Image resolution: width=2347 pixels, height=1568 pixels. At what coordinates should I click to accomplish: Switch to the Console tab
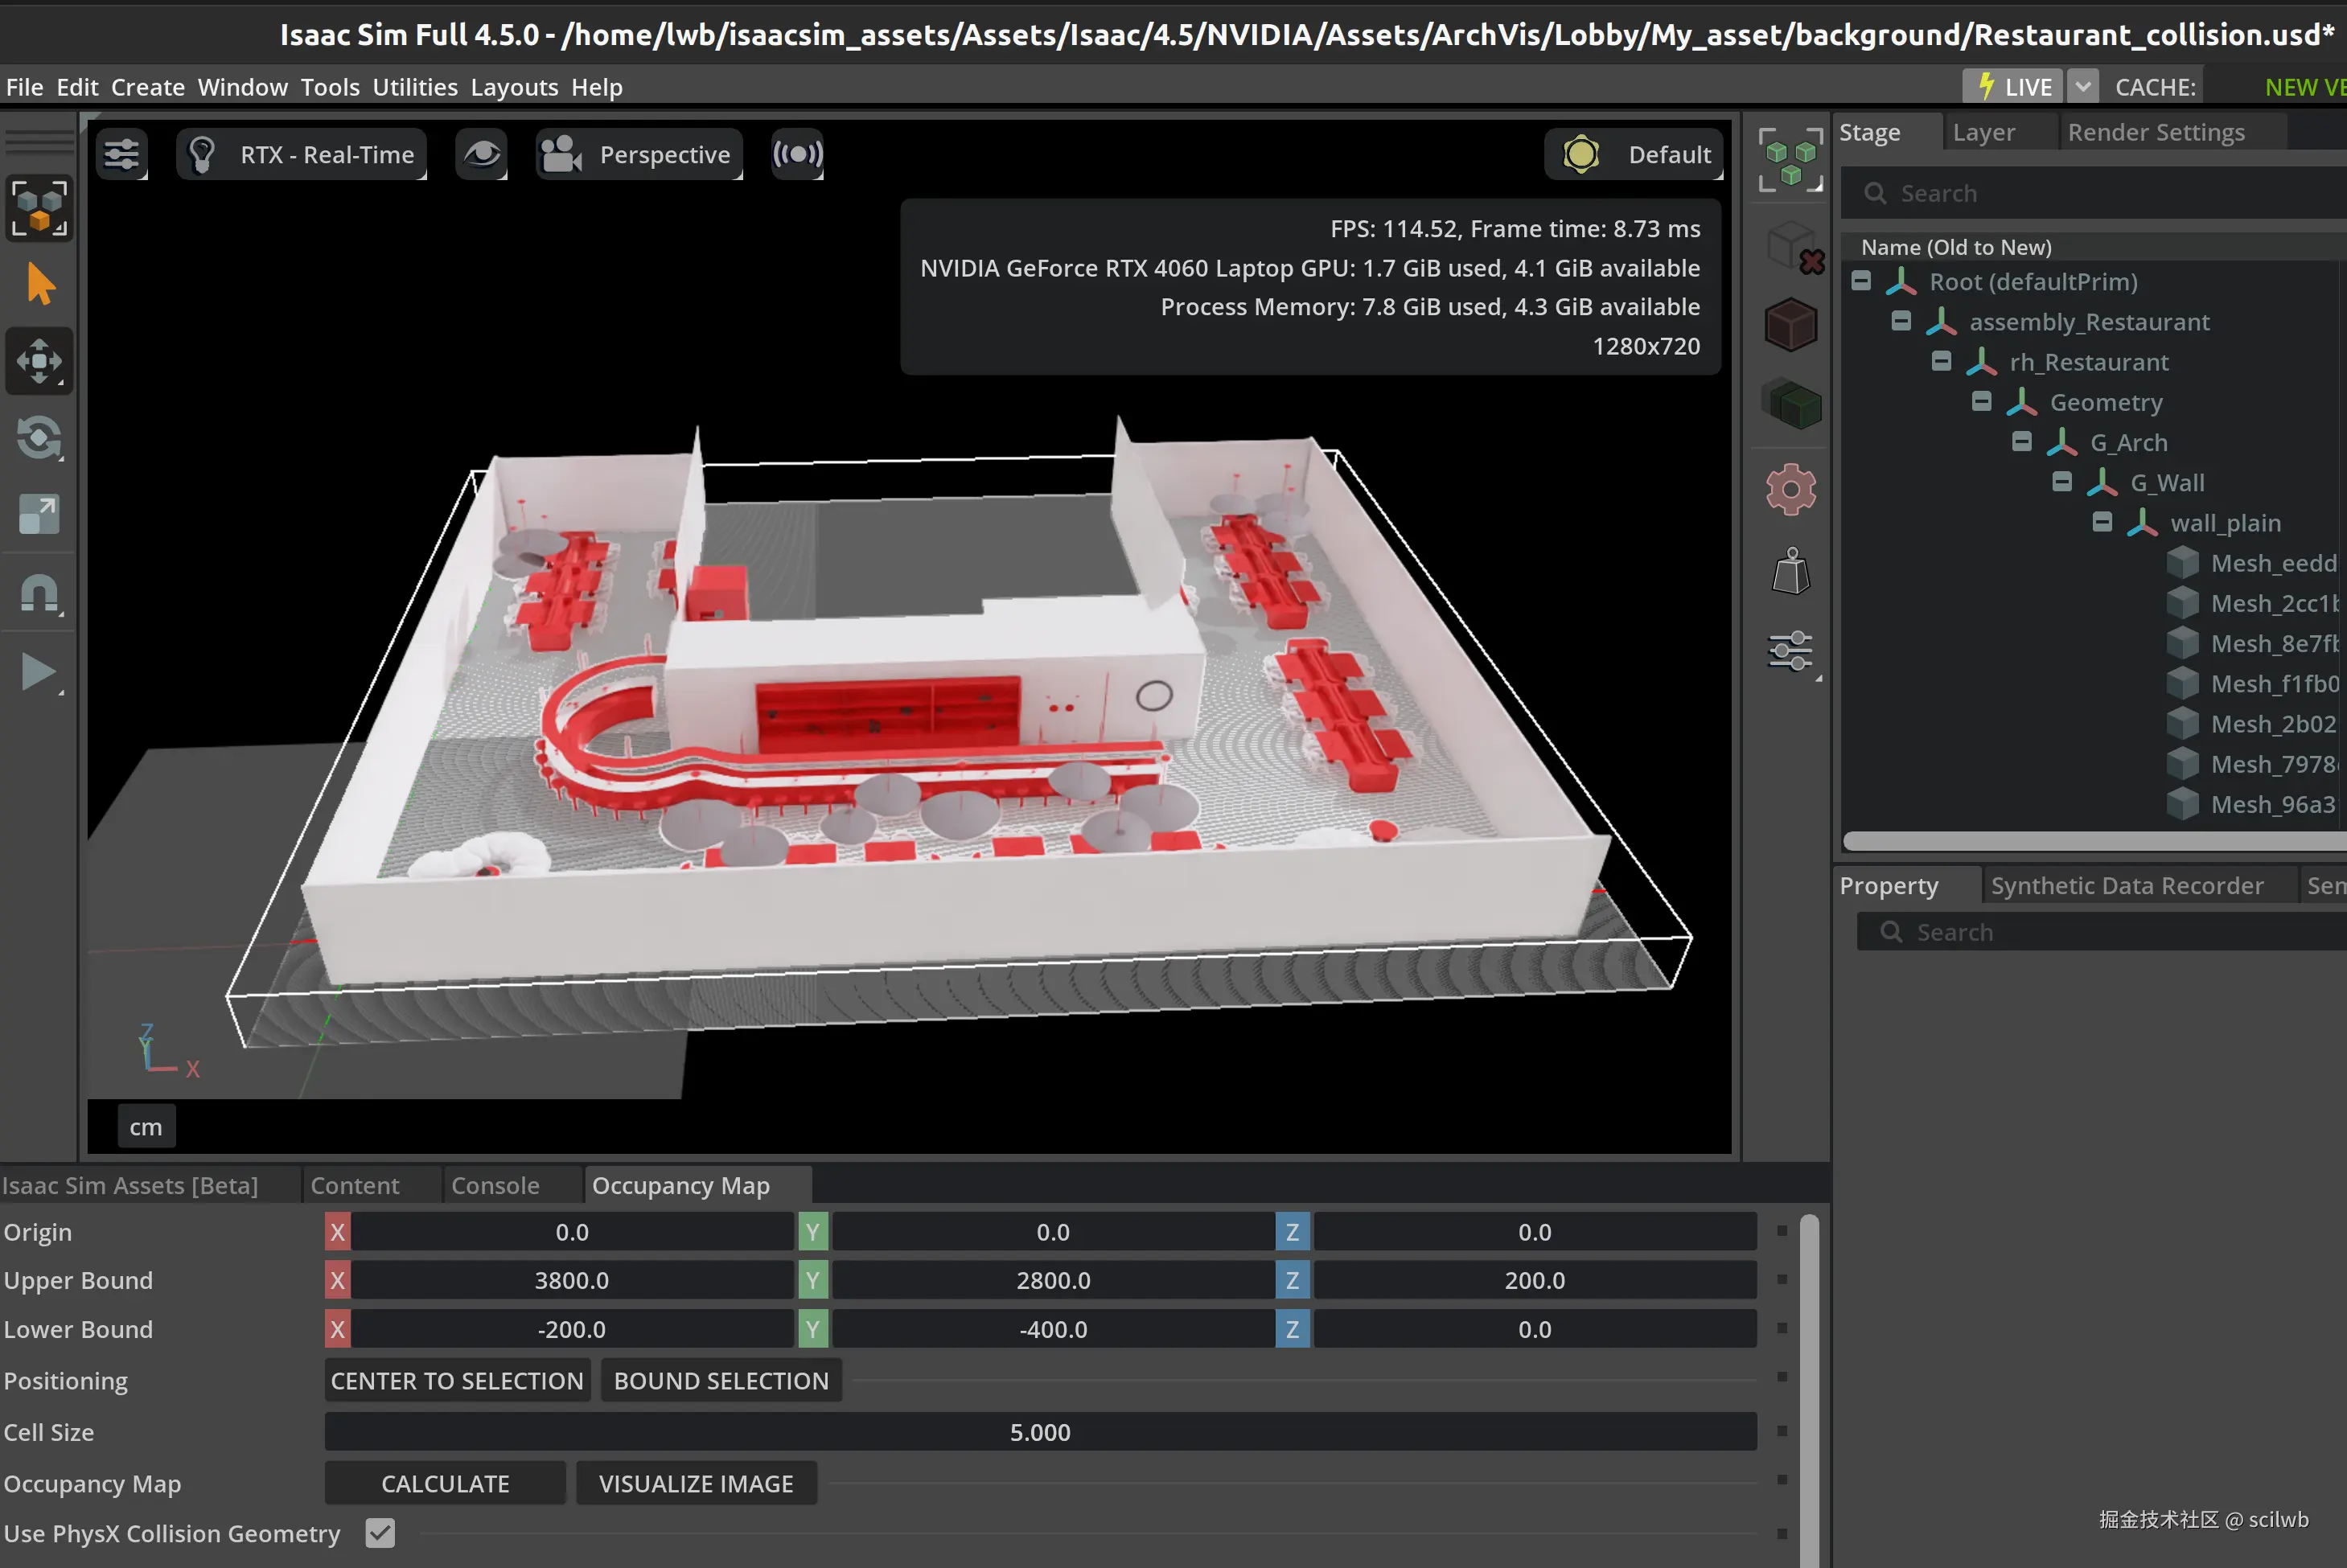pos(495,1186)
